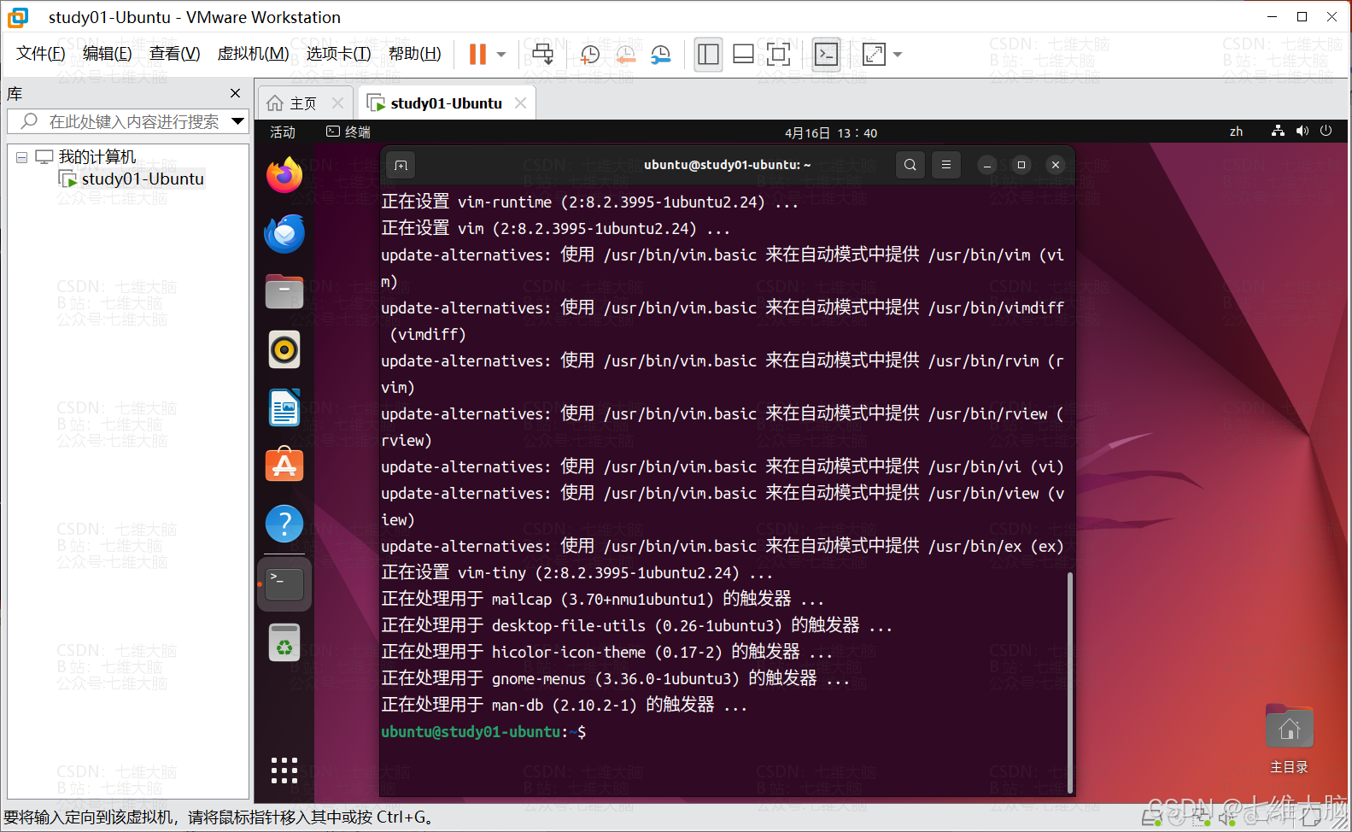Image resolution: width=1352 pixels, height=832 pixels.
Task: Launch Rhythmbox music player from dock
Action: click(x=284, y=350)
